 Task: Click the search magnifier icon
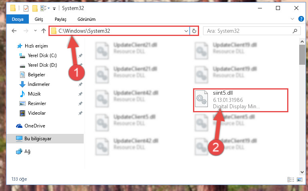[x=295, y=31]
